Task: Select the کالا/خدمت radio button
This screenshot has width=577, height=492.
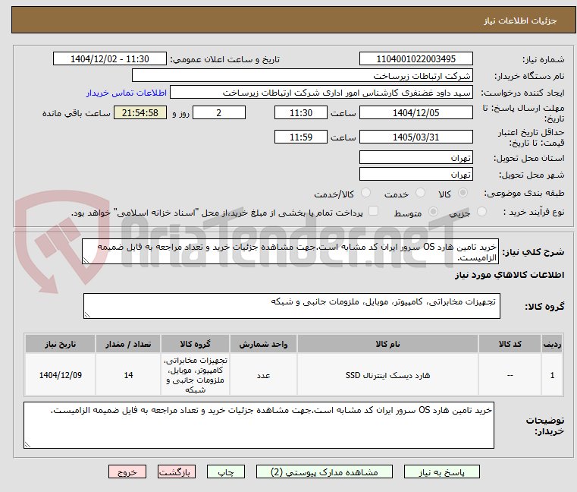Action: click(365, 193)
